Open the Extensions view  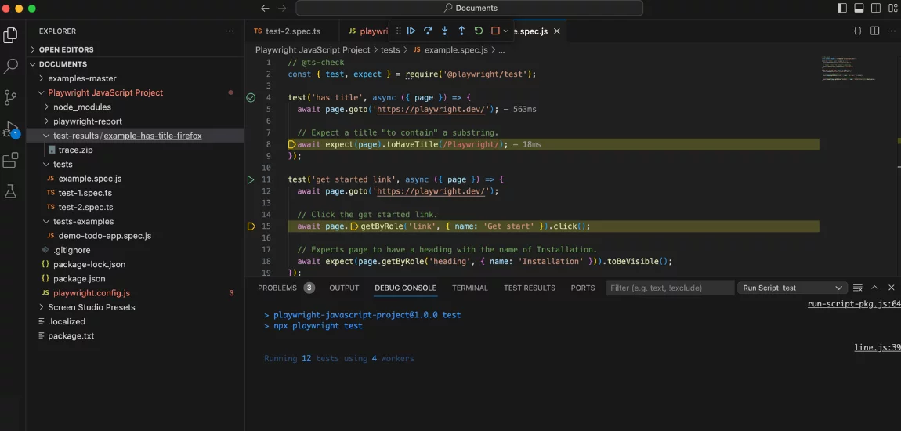tap(11, 161)
